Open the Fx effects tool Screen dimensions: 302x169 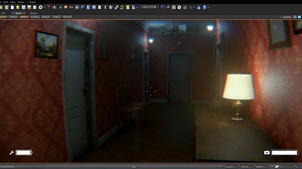71,7
